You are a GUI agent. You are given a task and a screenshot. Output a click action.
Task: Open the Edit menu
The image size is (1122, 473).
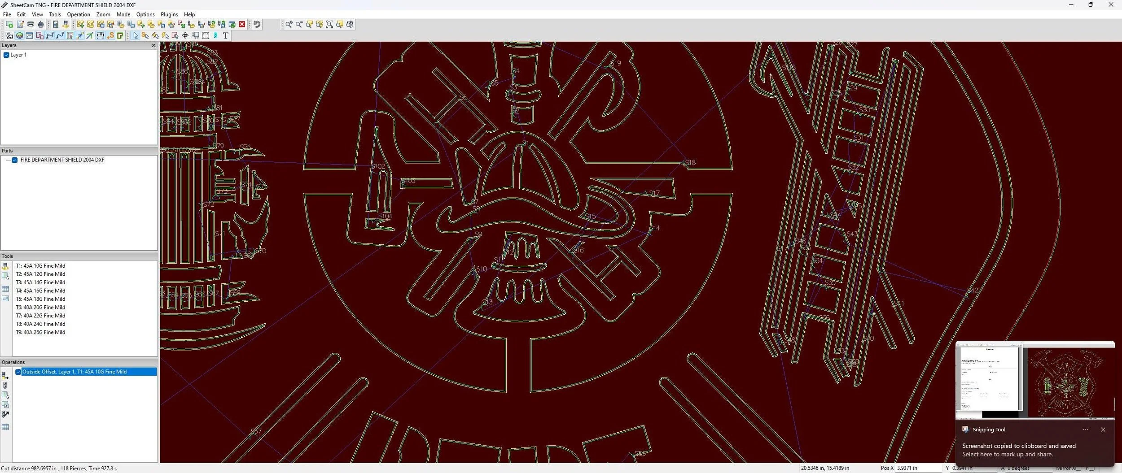coord(21,14)
